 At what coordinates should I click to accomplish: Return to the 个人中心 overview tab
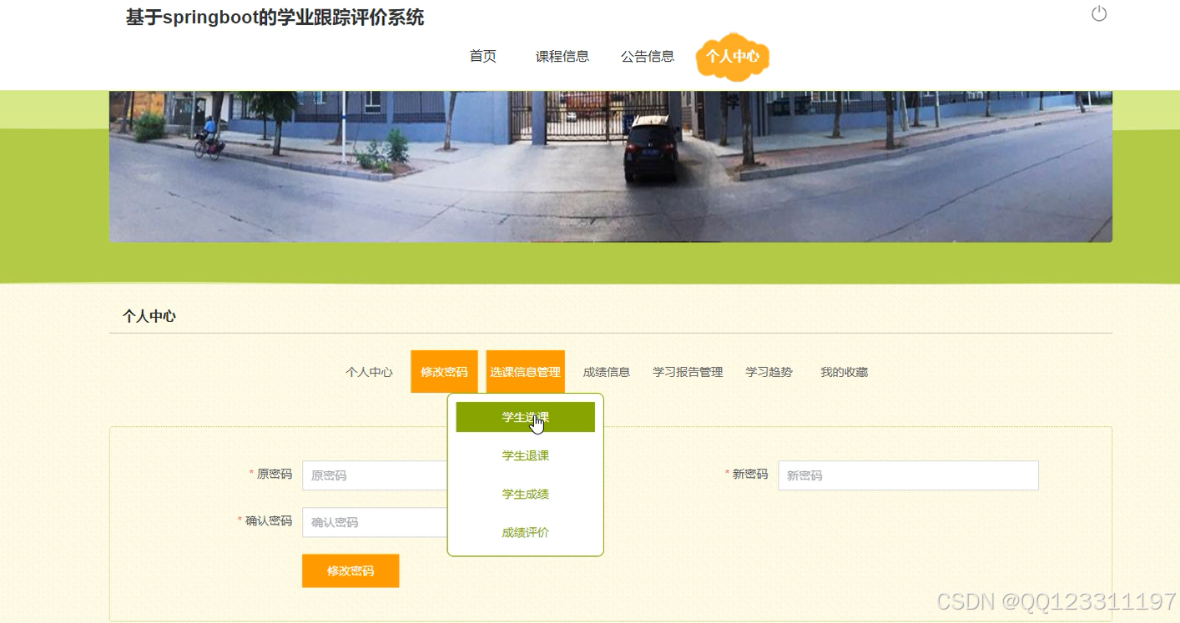click(369, 372)
